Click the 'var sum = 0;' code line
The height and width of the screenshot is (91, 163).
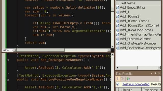(x=36, y=11)
